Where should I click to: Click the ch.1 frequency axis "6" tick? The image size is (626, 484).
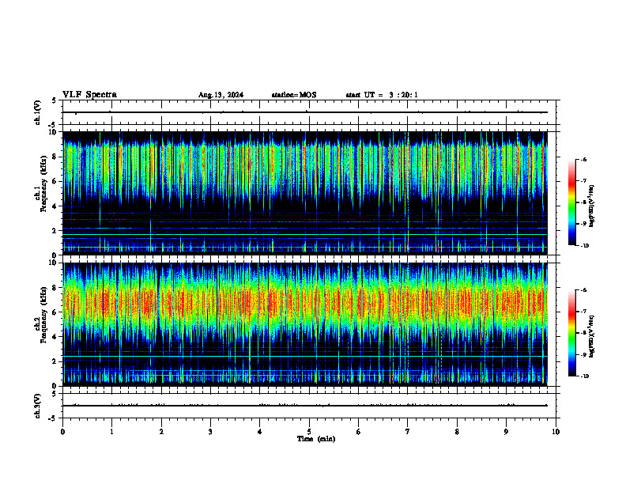[x=55, y=181]
